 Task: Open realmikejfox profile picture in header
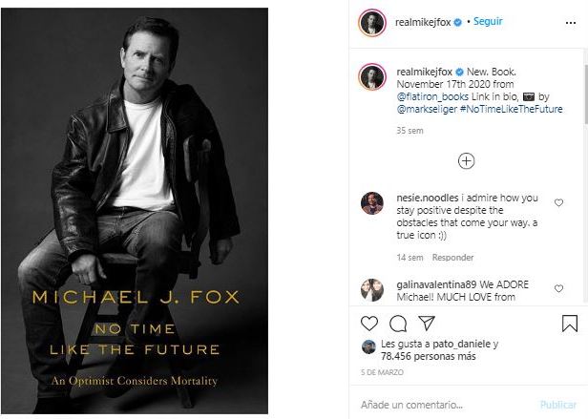(x=372, y=23)
